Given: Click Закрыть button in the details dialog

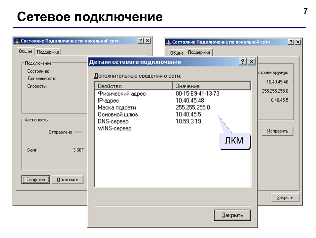Looking at the screenshot, I should 232,215.
